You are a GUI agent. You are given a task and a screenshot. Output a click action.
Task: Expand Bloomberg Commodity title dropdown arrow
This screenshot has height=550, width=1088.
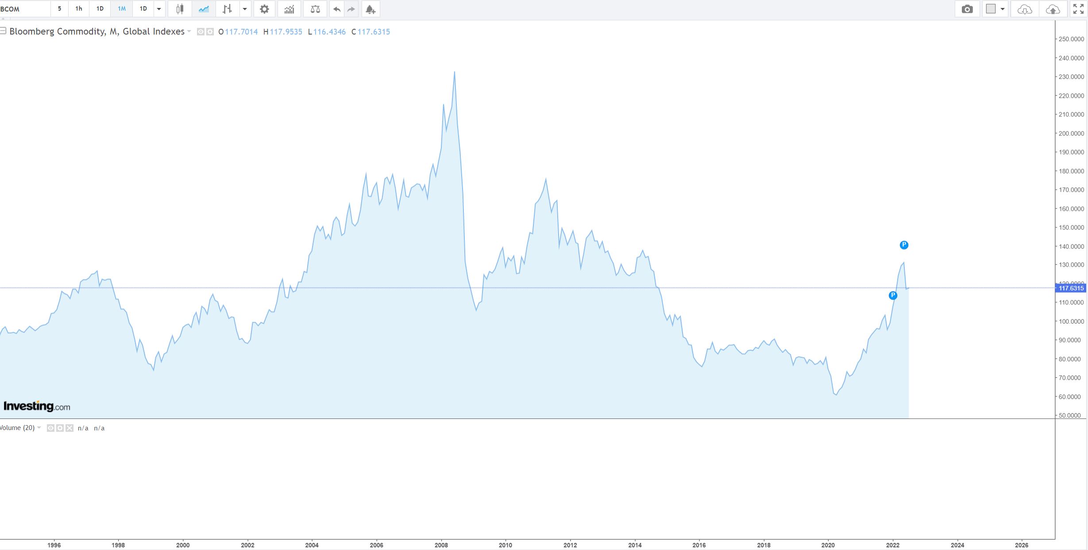[x=189, y=31]
